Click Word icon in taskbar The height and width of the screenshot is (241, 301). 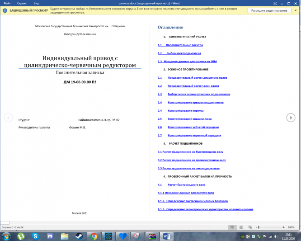tap(166, 236)
